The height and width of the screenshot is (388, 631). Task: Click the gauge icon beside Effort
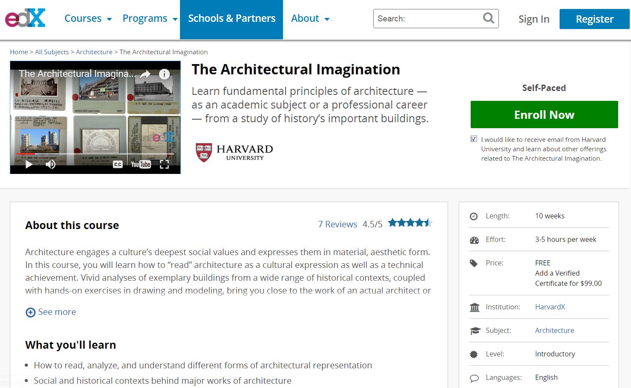[474, 240]
